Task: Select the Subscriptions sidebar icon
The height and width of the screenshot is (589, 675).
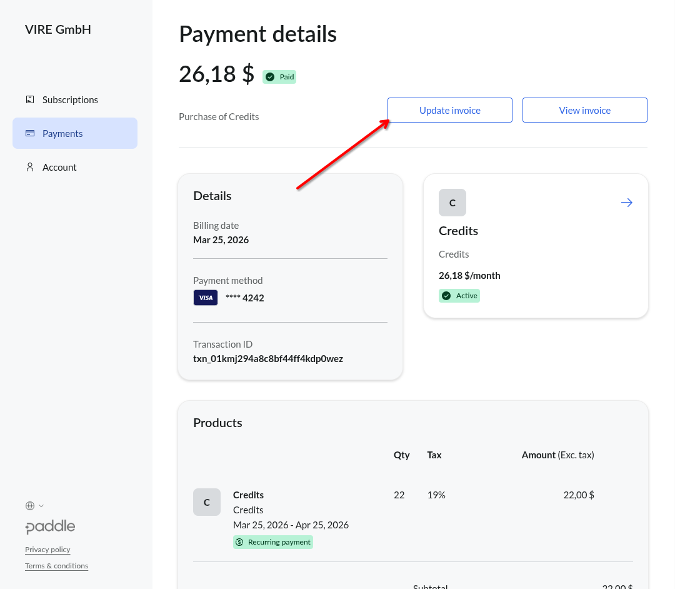Action: pos(29,99)
